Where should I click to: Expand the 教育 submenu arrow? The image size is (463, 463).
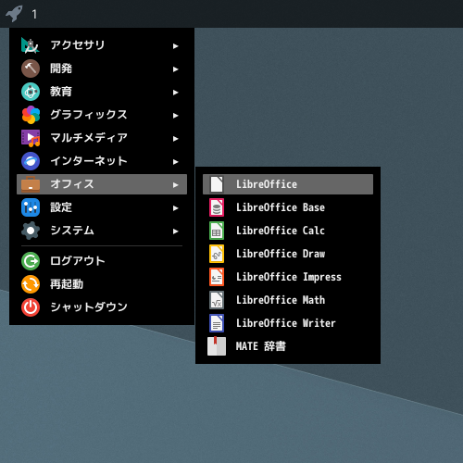point(176,93)
